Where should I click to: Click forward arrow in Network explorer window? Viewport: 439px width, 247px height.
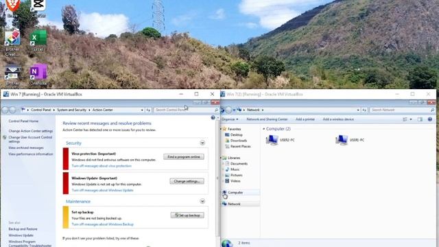pyautogui.click(x=228, y=110)
